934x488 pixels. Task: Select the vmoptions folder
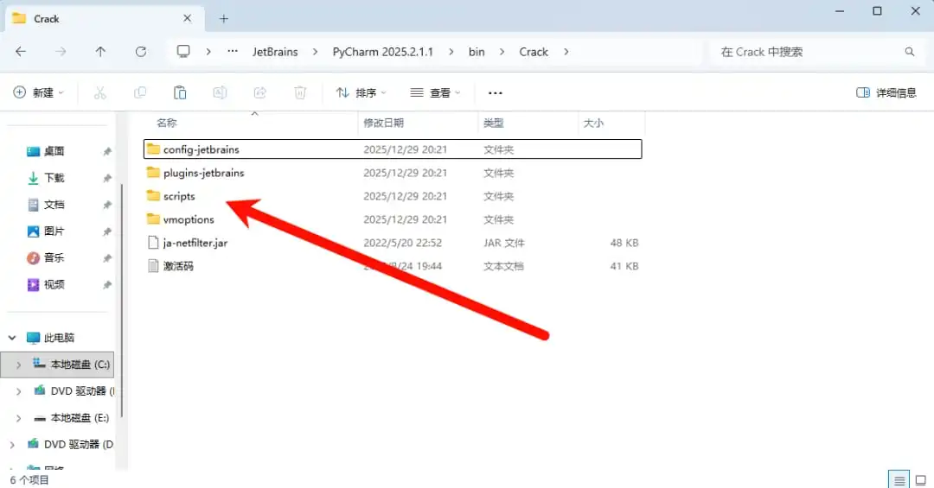(x=393, y=219)
